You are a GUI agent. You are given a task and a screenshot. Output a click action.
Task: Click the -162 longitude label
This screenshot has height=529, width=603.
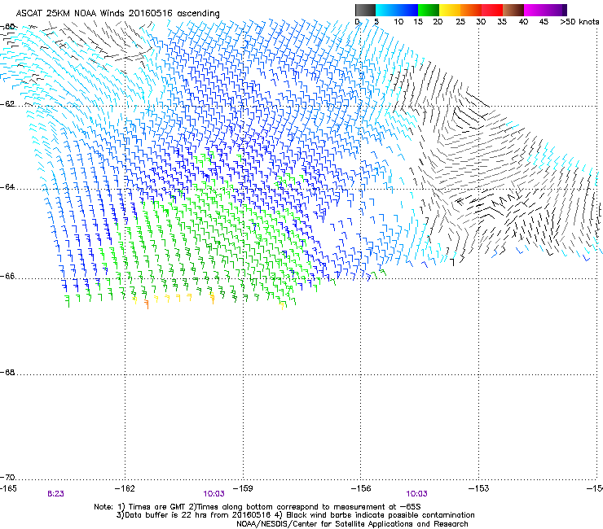pos(125,488)
